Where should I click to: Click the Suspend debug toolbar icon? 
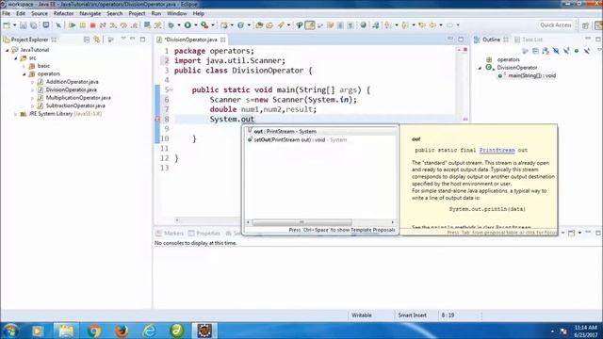83,25
